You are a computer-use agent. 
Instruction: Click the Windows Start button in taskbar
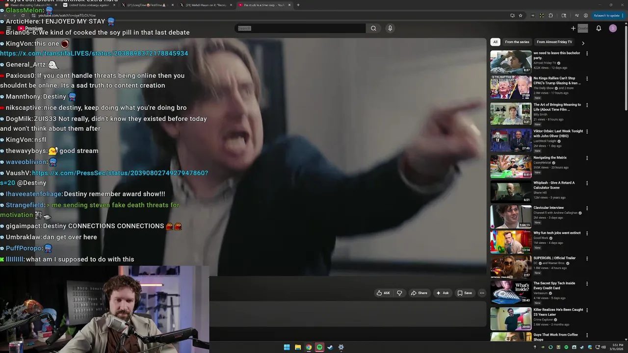coord(287,347)
